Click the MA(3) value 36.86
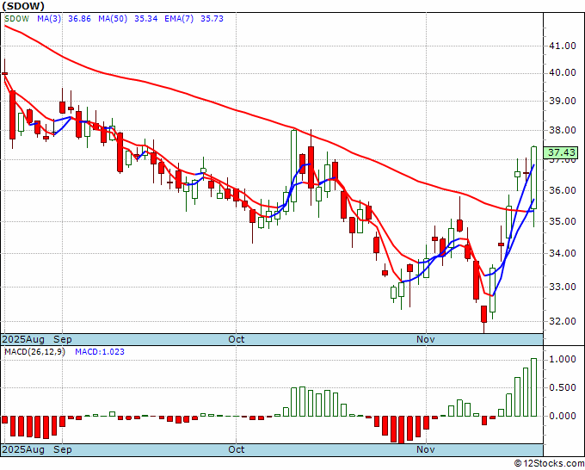 coord(79,19)
